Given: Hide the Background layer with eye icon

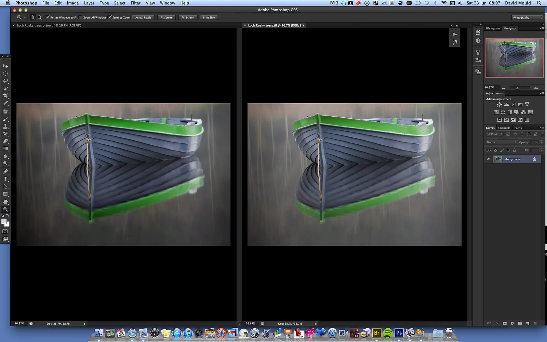Looking at the screenshot, I should [x=488, y=159].
